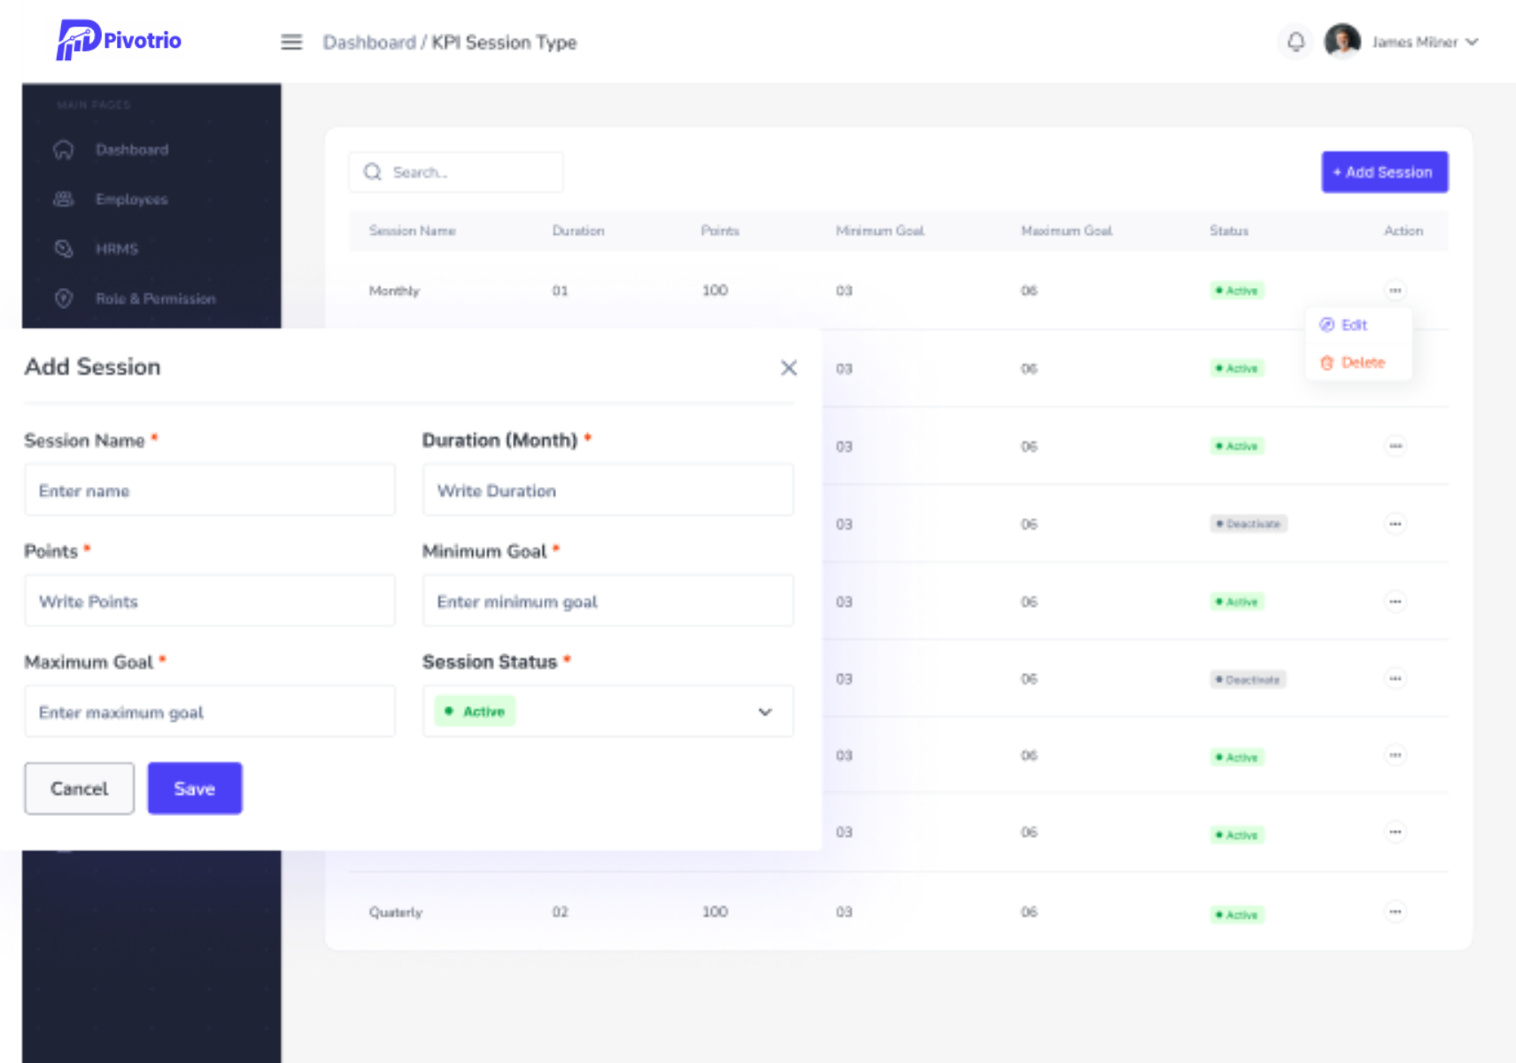Click the search magnifier icon
The width and height of the screenshot is (1516, 1063).
click(x=372, y=171)
